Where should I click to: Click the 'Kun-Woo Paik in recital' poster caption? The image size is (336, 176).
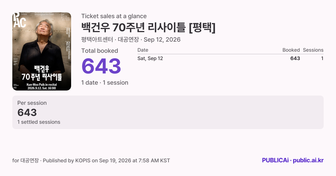(42, 84)
